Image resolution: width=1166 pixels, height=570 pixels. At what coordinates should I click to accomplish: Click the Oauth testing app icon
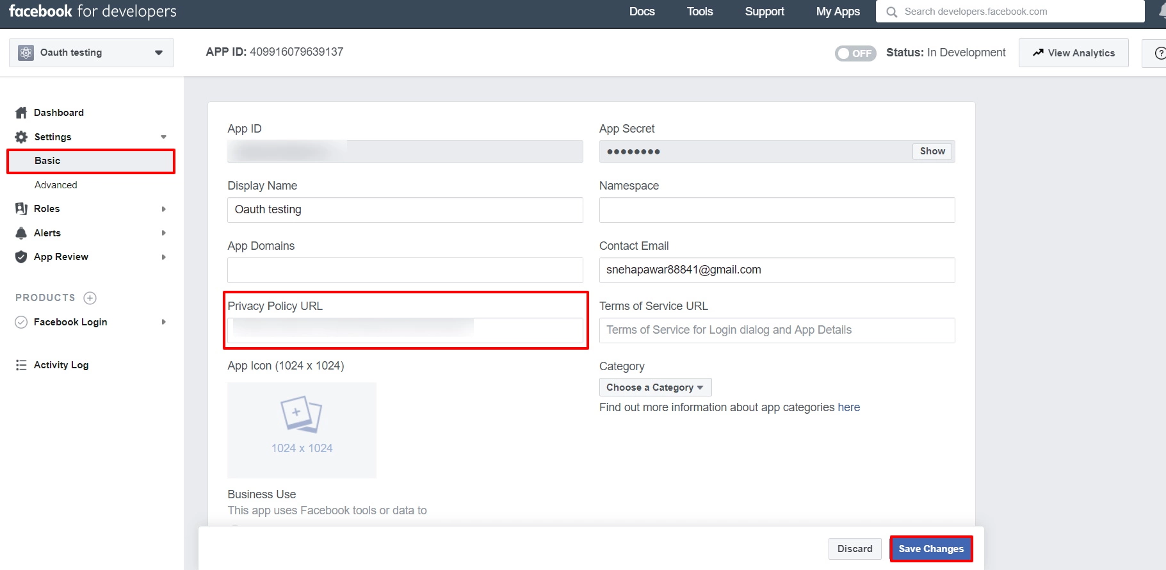pyautogui.click(x=26, y=53)
